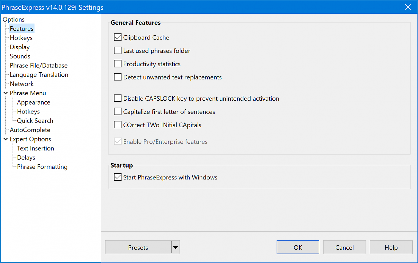Click the PhraseExpress Settings title bar text
Screen dimensions: 418x263
pos(53,7)
